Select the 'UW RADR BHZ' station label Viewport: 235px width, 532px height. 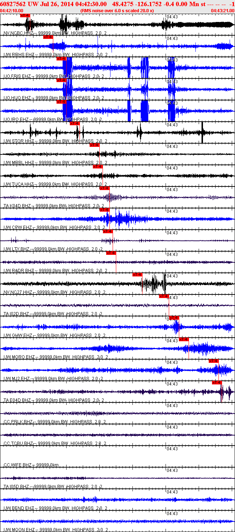pos(18,271)
